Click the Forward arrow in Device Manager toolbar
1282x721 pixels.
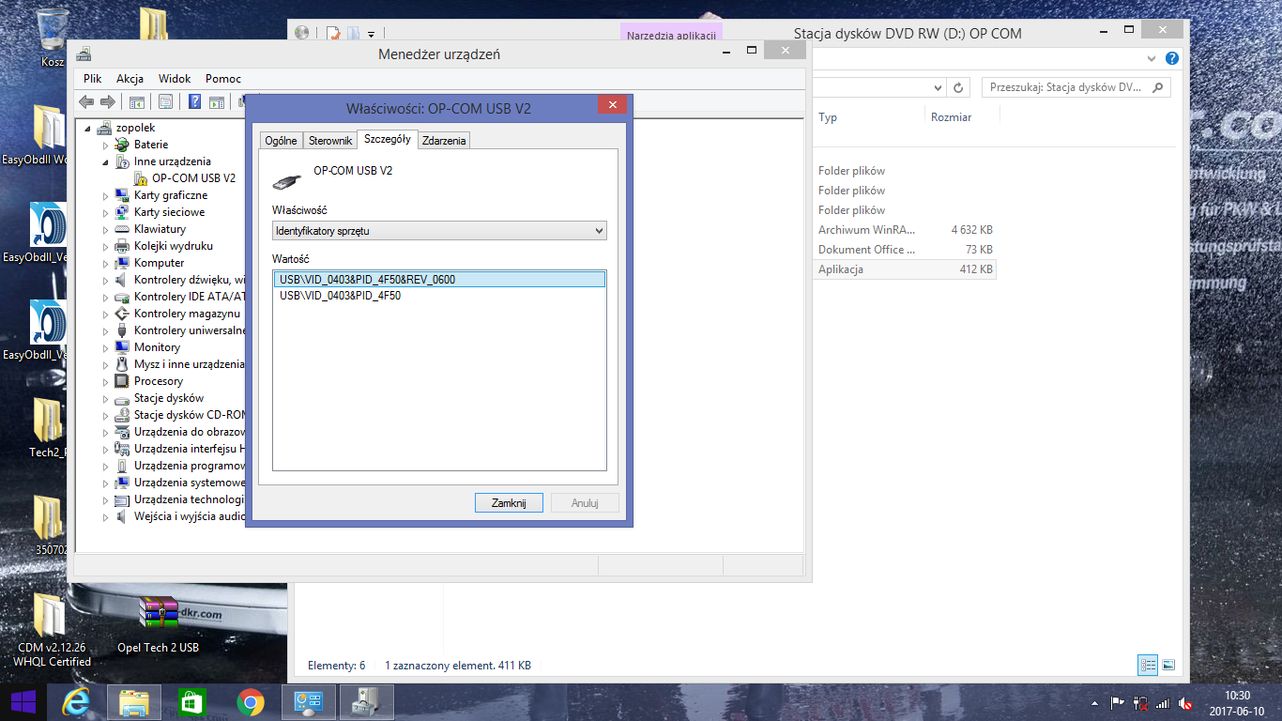[107, 101]
